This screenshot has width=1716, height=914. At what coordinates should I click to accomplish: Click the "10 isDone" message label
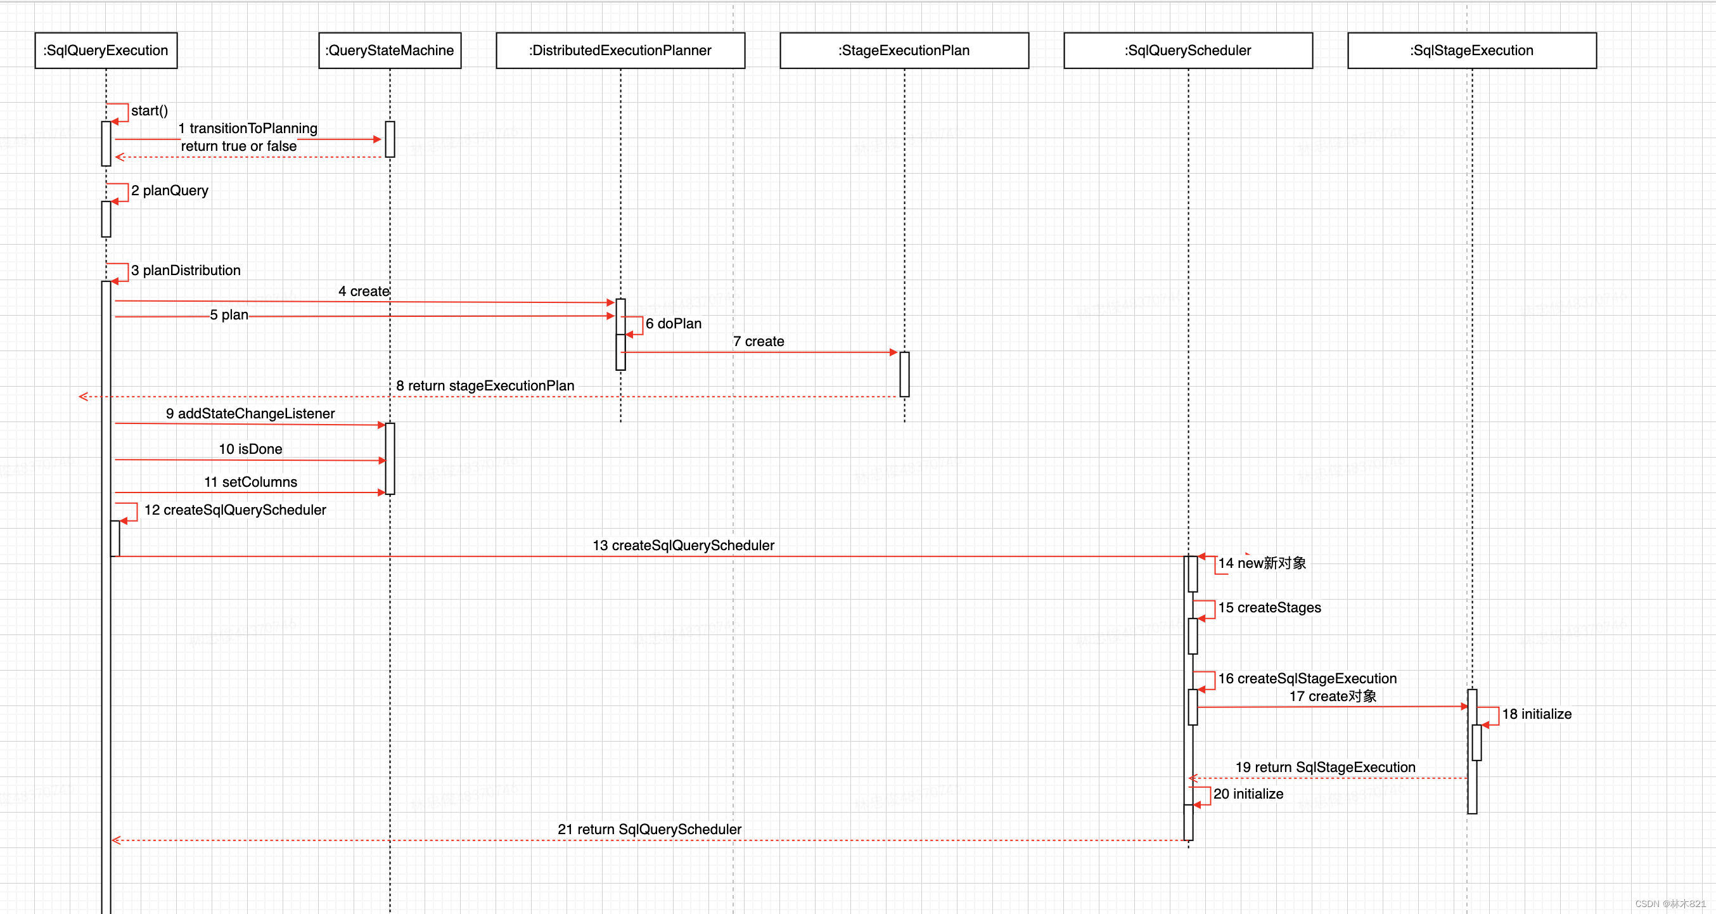(x=250, y=449)
